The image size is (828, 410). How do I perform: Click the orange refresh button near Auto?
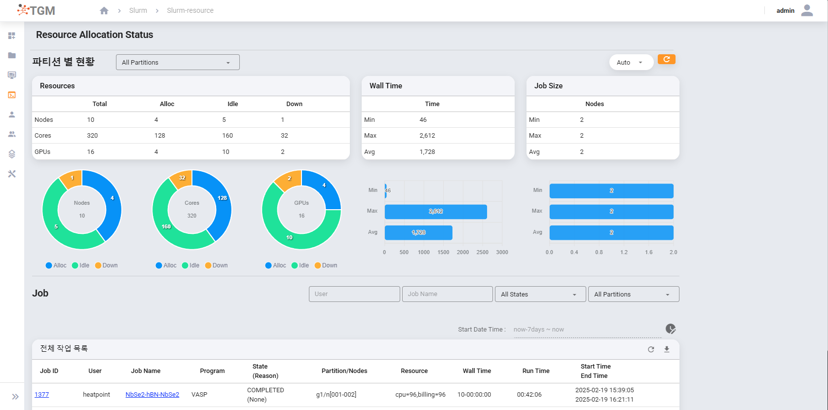tap(666, 60)
